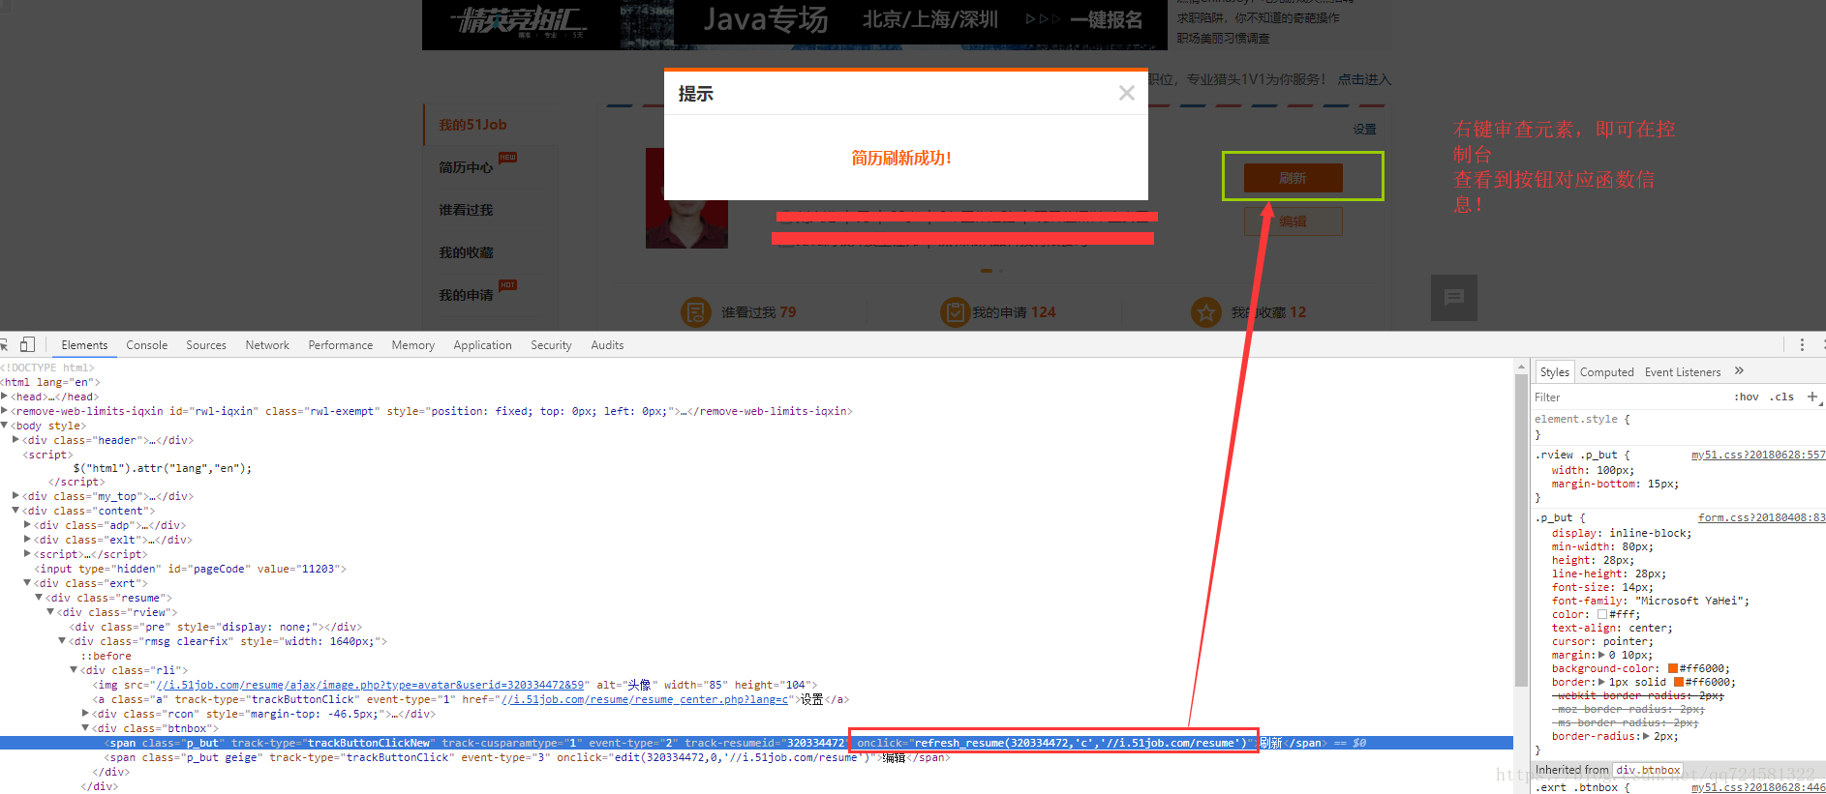Follow the avatar image.php src link
The width and height of the screenshot is (1826, 794).
[371, 685]
